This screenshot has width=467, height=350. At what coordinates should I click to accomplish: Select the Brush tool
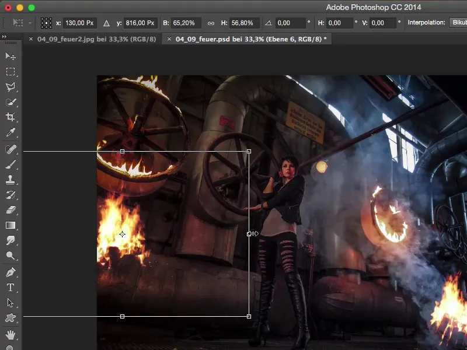pyautogui.click(x=11, y=164)
